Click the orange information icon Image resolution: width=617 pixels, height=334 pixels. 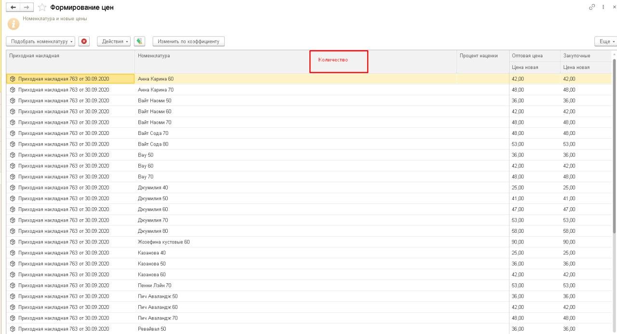tap(14, 23)
